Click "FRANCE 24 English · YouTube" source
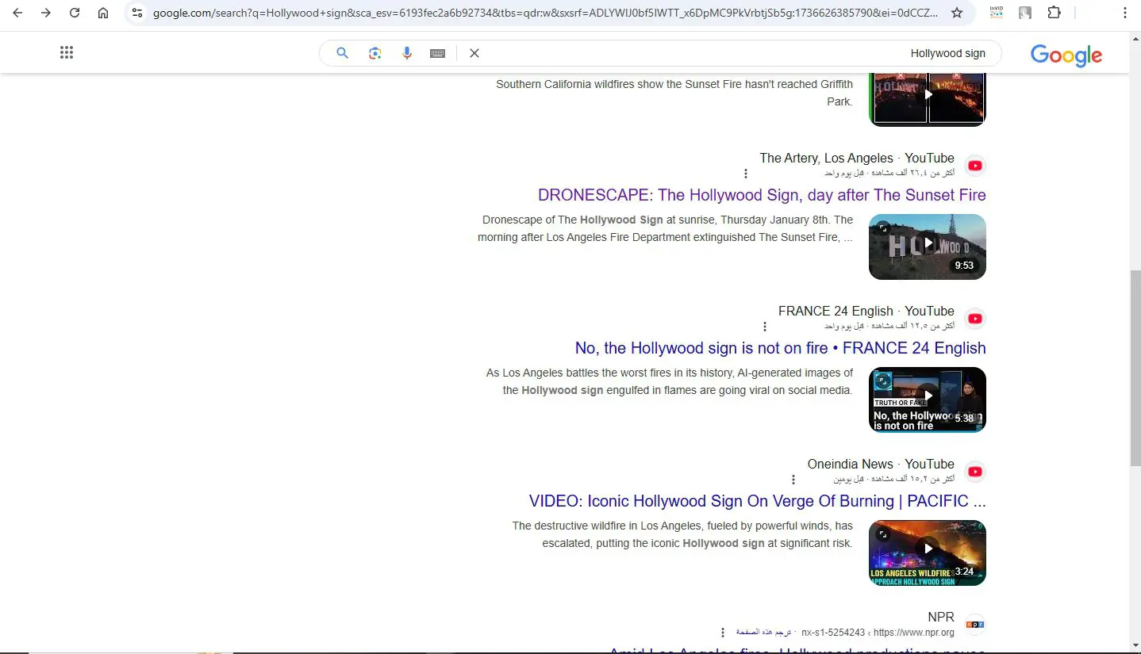 866,311
